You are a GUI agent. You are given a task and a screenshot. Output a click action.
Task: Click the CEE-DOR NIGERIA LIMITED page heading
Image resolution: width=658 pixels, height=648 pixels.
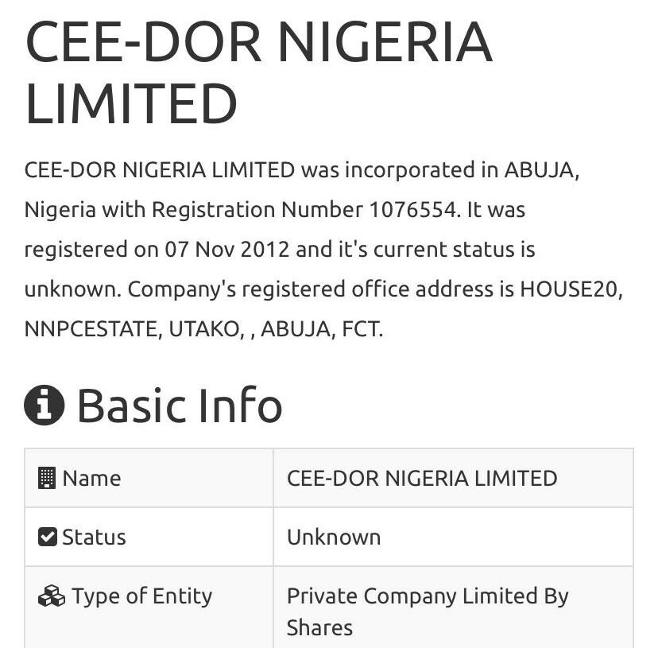[x=259, y=72]
